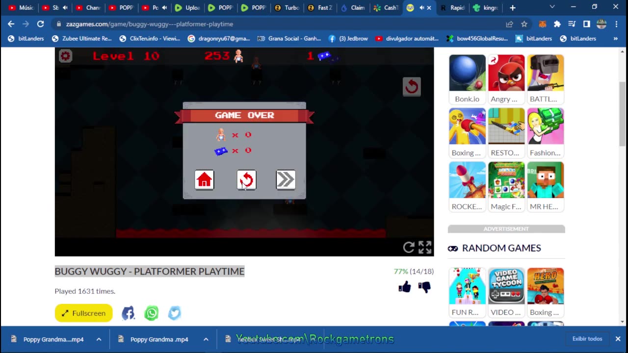Open the browser extensions puzzle icon
Screen dimensions: 628x353
click(x=557, y=24)
